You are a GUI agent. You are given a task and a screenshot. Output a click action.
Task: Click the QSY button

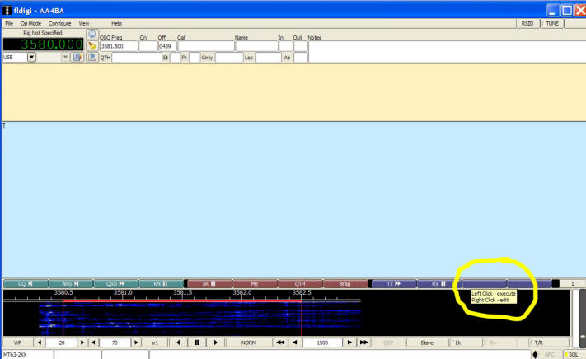pyautogui.click(x=388, y=343)
